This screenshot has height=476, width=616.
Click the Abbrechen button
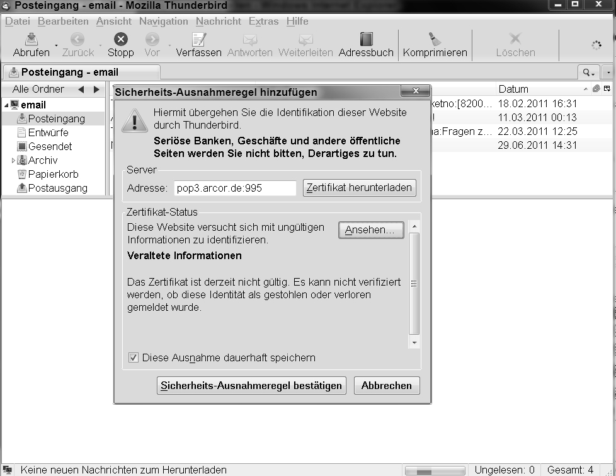click(x=387, y=385)
